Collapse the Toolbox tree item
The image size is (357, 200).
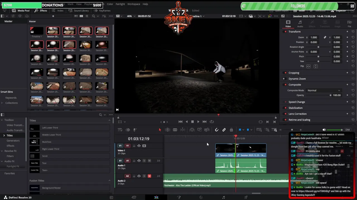(x=2, y=120)
